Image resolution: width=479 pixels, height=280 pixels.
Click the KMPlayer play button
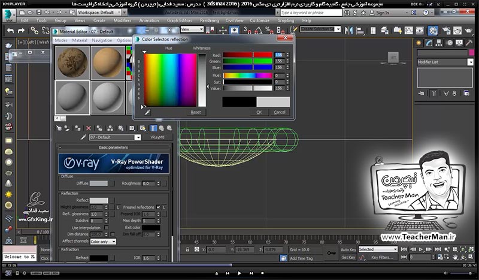click(239, 273)
